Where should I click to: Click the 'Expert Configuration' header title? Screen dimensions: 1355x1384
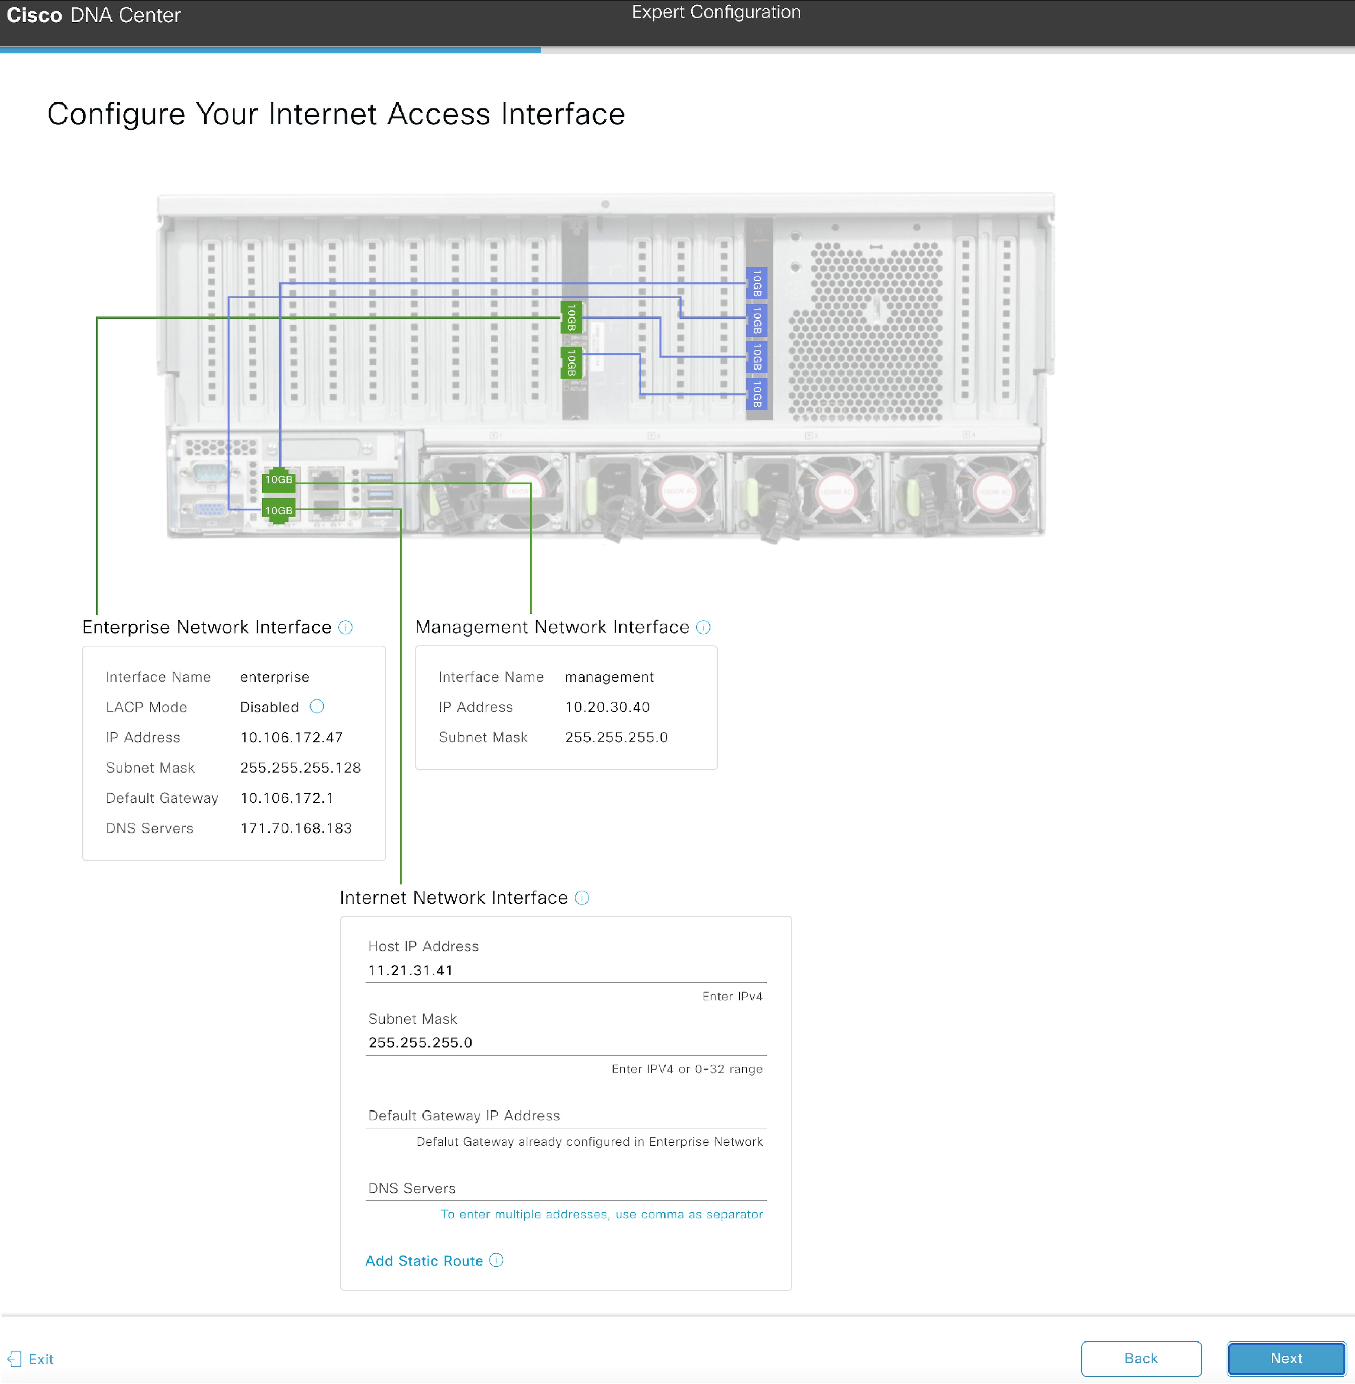click(x=717, y=12)
